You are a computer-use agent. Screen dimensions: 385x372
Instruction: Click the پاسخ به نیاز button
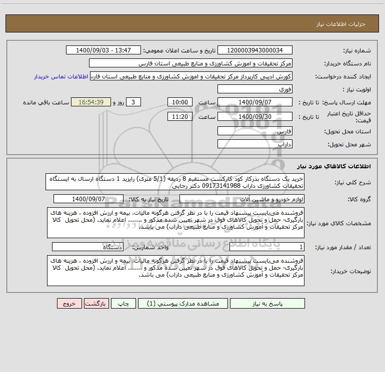pos(267,304)
